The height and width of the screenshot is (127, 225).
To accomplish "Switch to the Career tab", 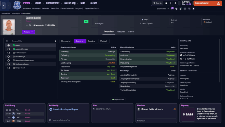I will click(x=131, y=32).
